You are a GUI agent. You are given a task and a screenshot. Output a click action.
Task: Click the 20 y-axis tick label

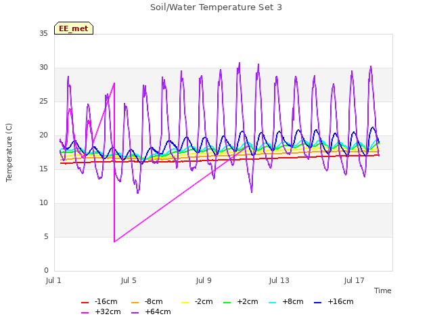pos(43,135)
